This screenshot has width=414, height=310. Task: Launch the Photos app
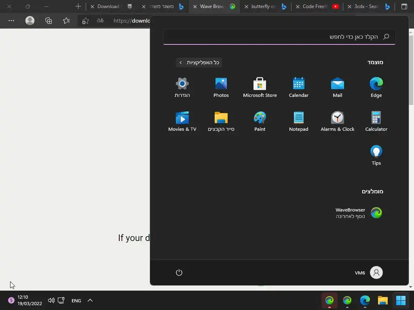coord(221,88)
